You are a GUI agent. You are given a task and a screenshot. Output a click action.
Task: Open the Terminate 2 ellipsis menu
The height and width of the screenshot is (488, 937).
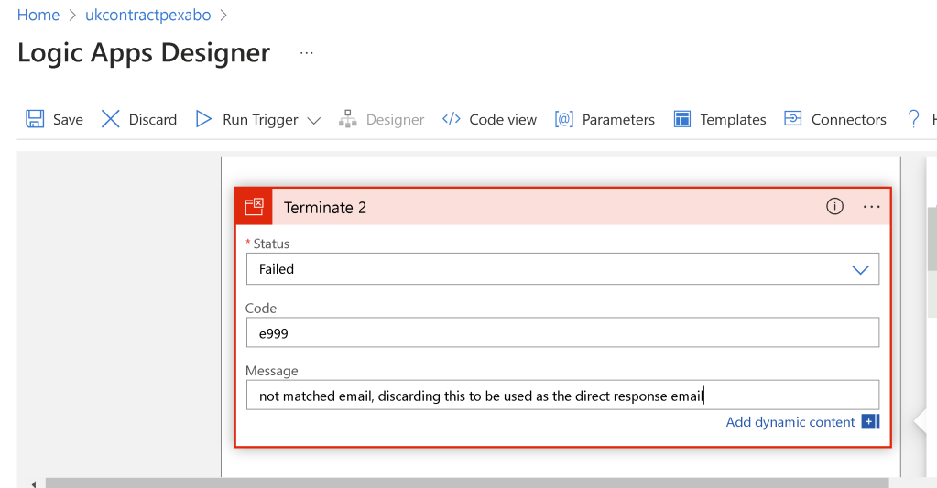[x=871, y=207]
